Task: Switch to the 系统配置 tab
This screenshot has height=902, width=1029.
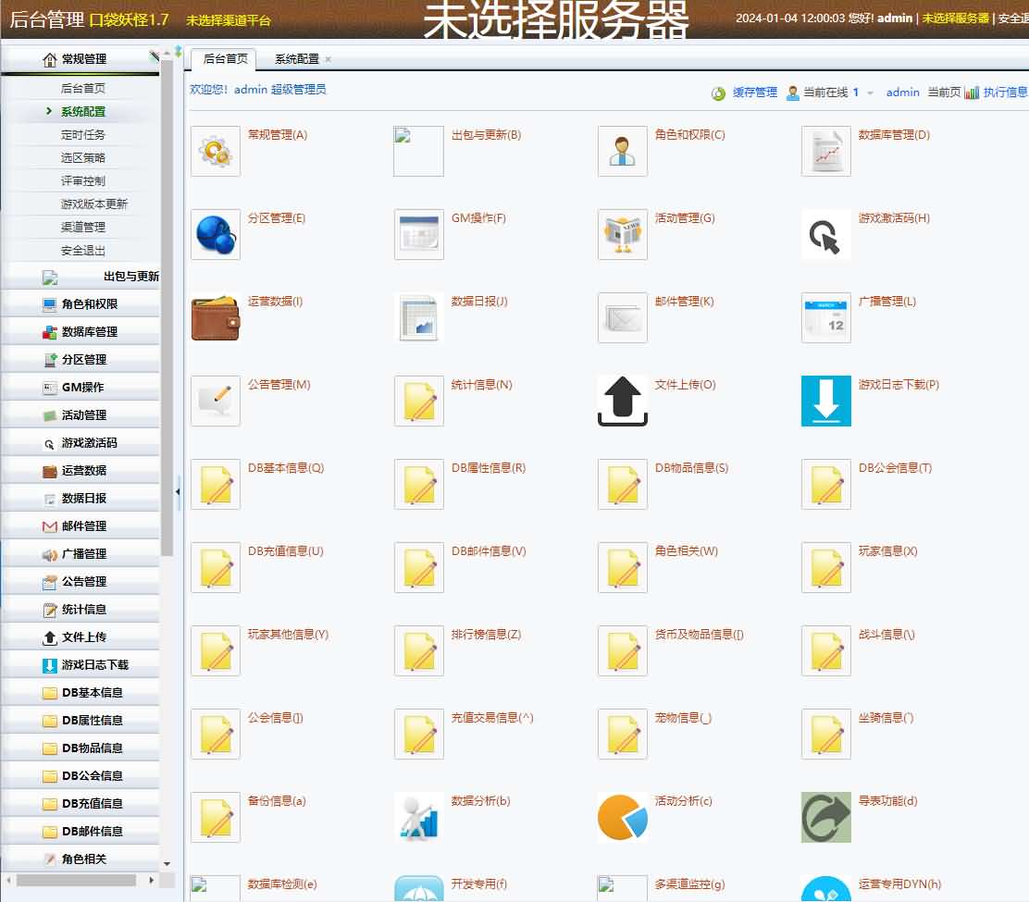Action: coord(292,56)
